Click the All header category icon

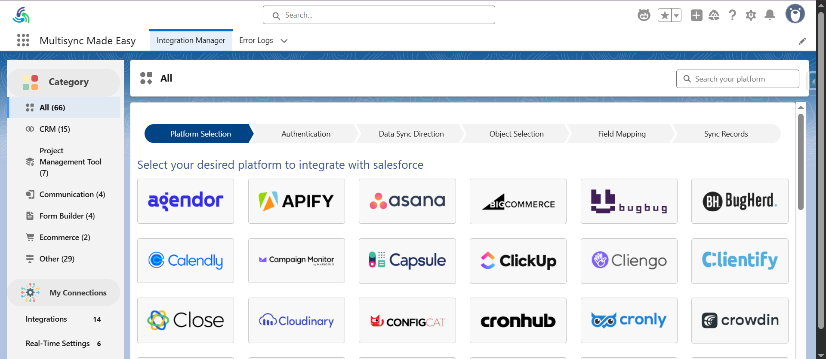pyautogui.click(x=146, y=78)
